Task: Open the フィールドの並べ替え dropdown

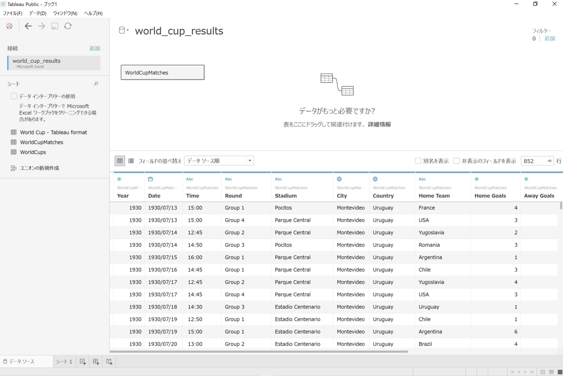Action: (219, 161)
